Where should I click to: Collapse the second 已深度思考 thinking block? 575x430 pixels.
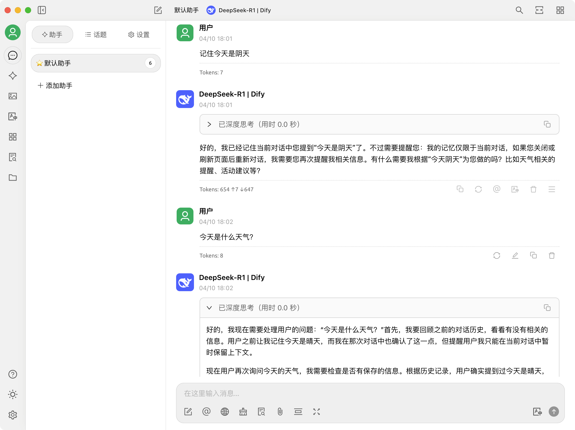pos(209,308)
